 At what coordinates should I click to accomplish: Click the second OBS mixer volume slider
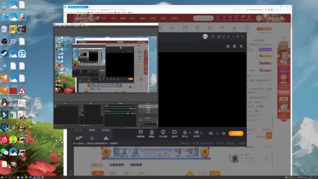pos(118,113)
